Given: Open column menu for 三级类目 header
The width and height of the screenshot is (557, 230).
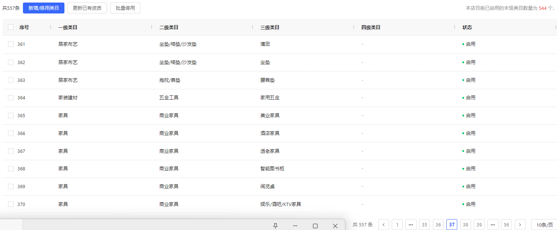Looking at the screenshot, I should click(353, 27).
